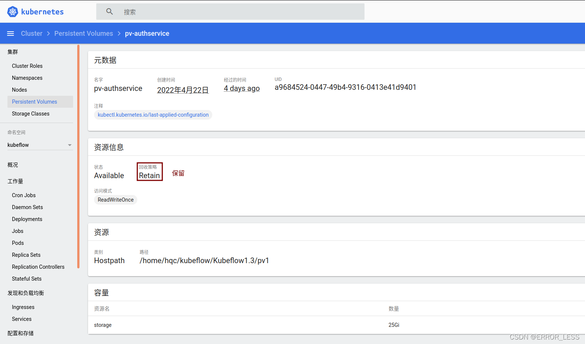Open the 工作量 workloads section
This screenshot has height=344, width=585.
coord(15,181)
